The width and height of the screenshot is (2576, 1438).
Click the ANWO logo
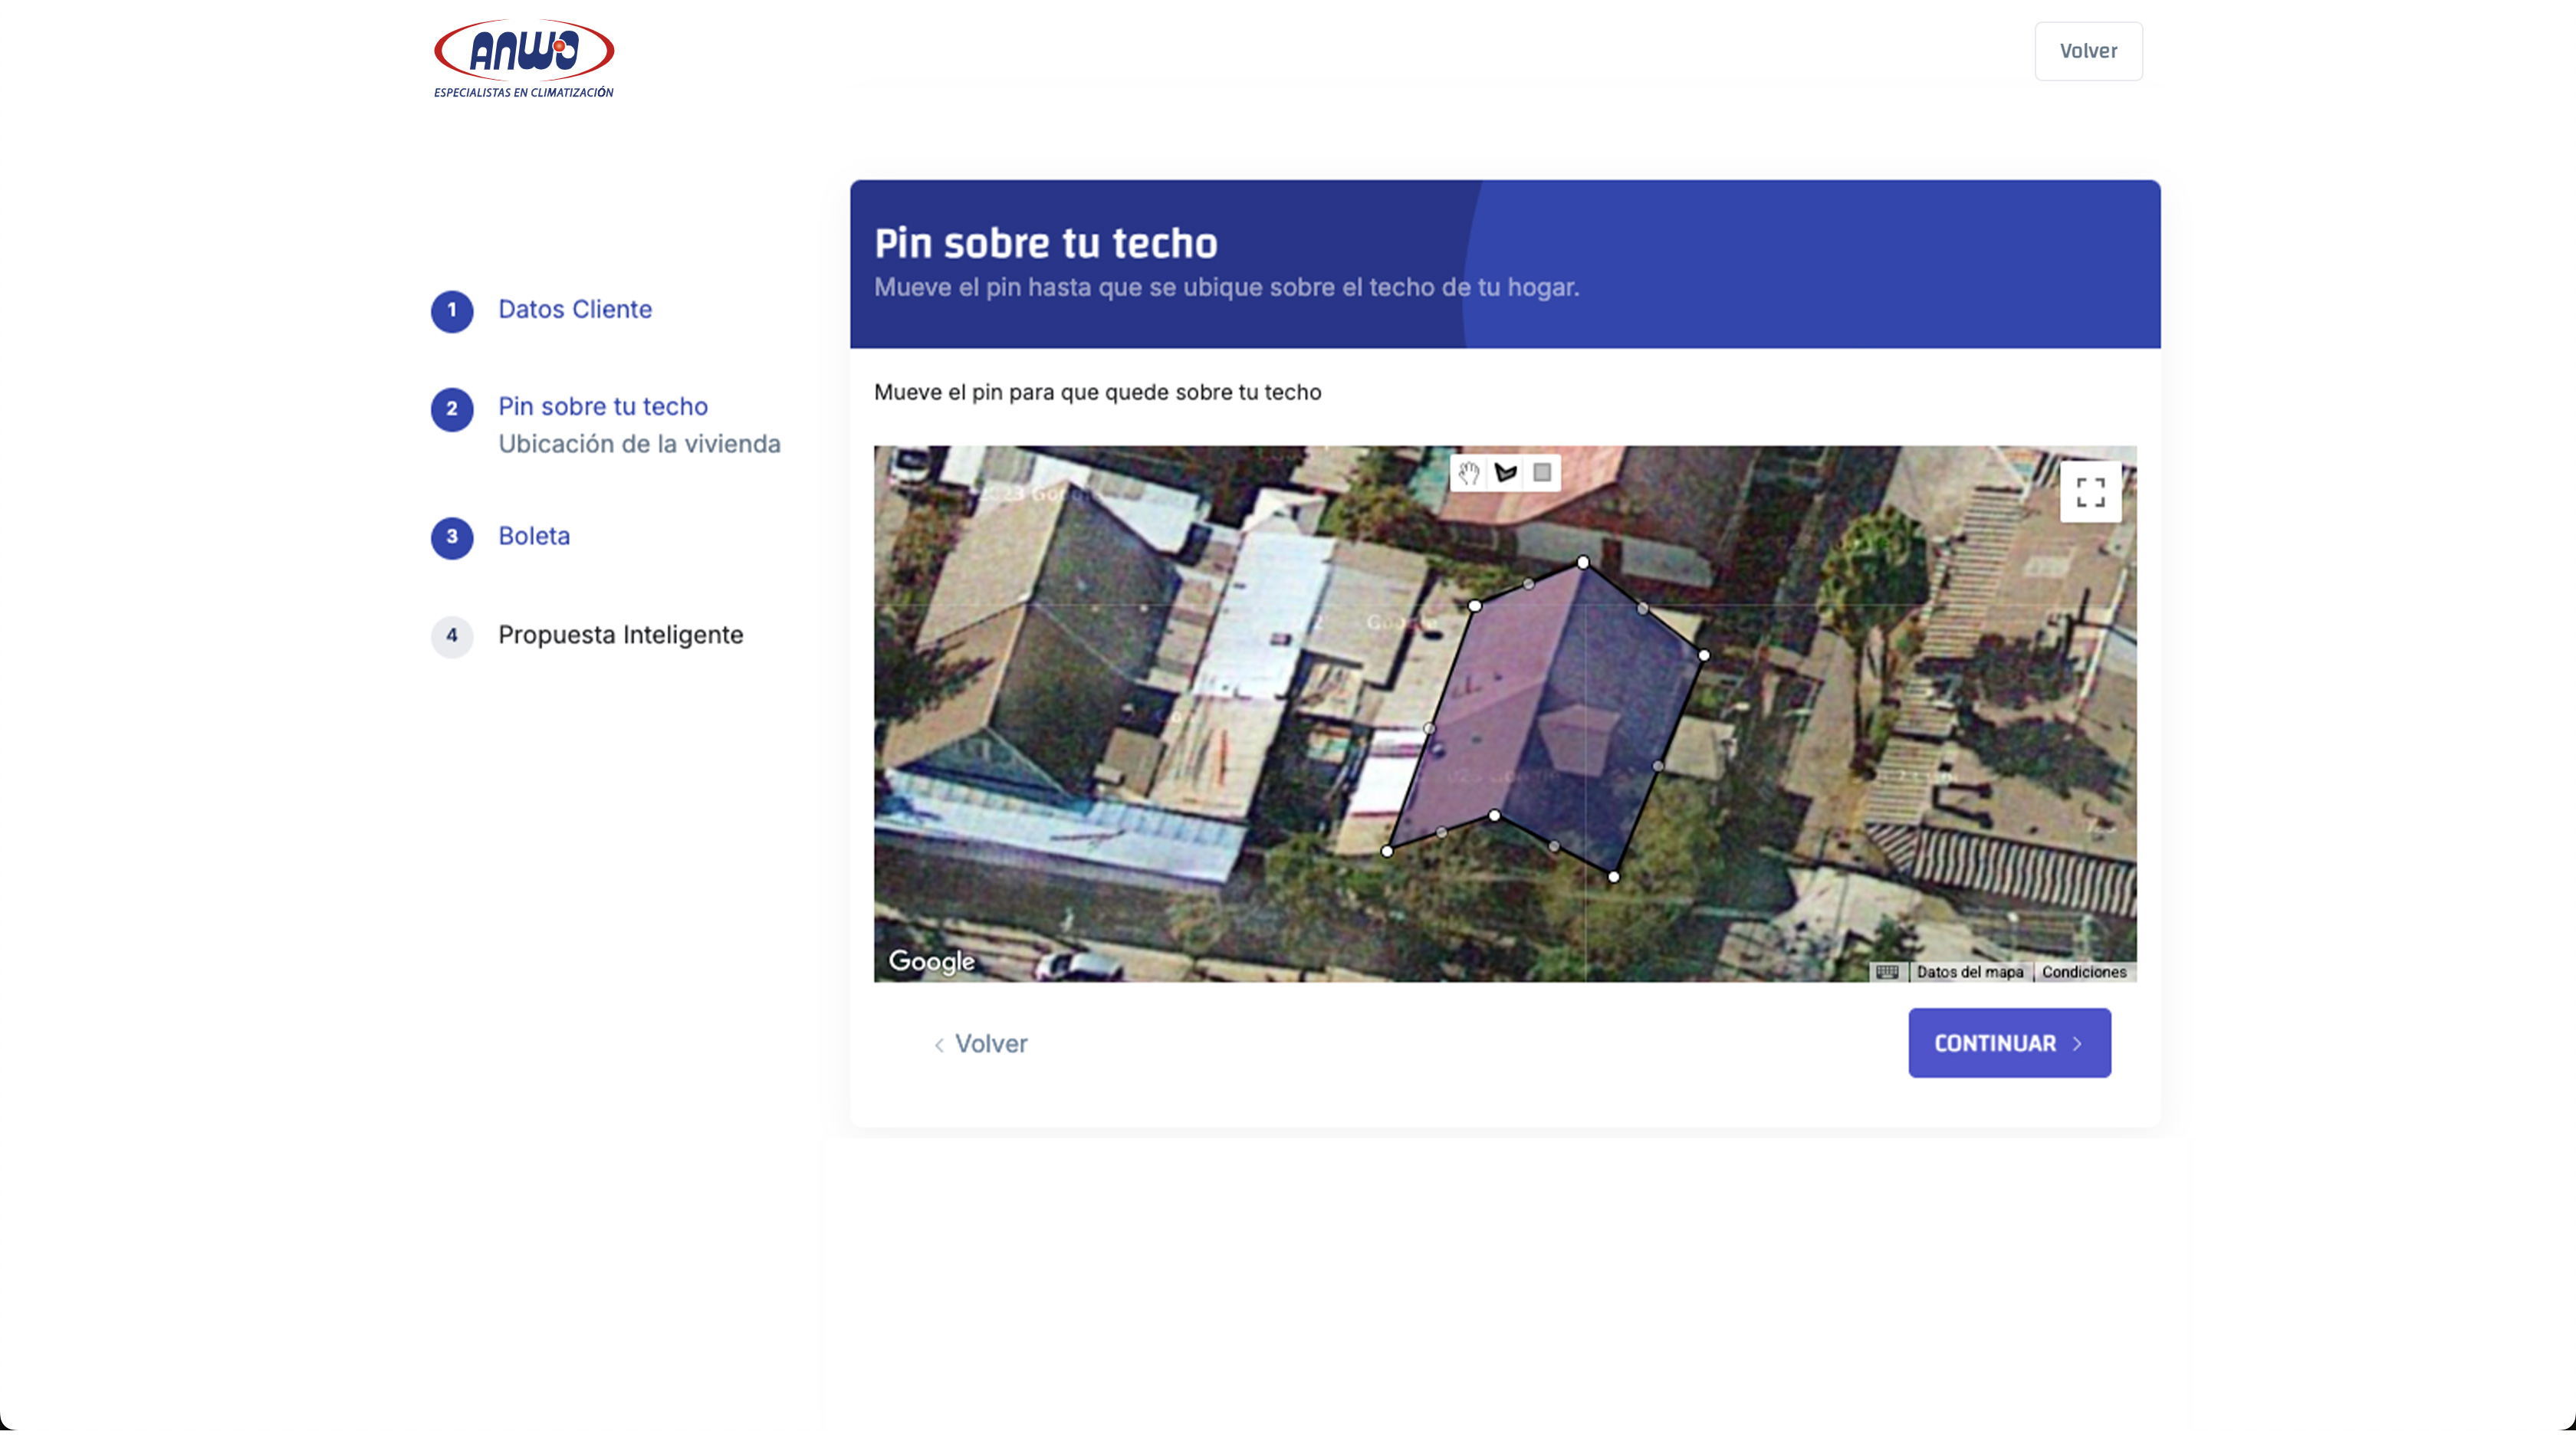[x=523, y=57]
